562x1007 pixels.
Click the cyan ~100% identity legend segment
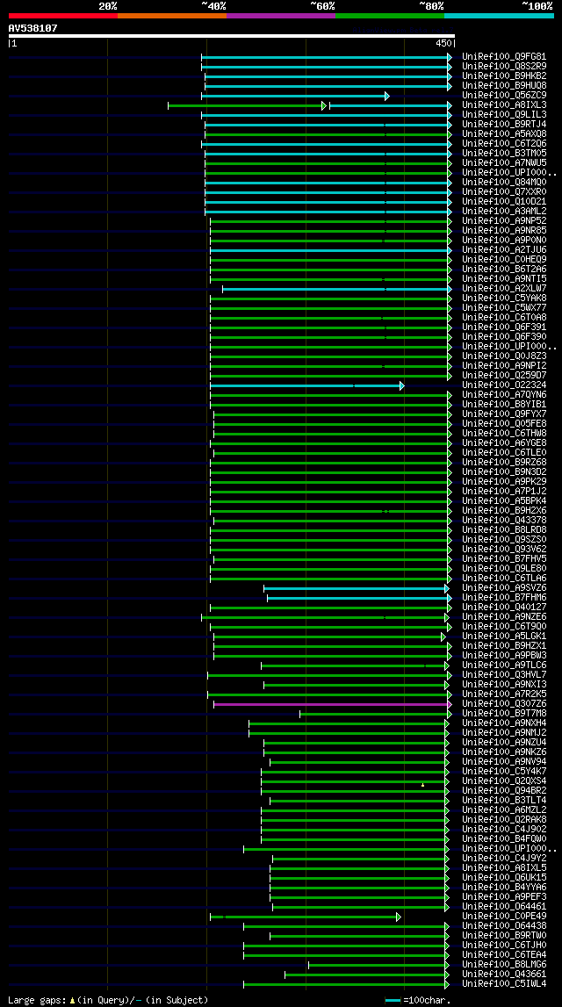tap(499, 16)
